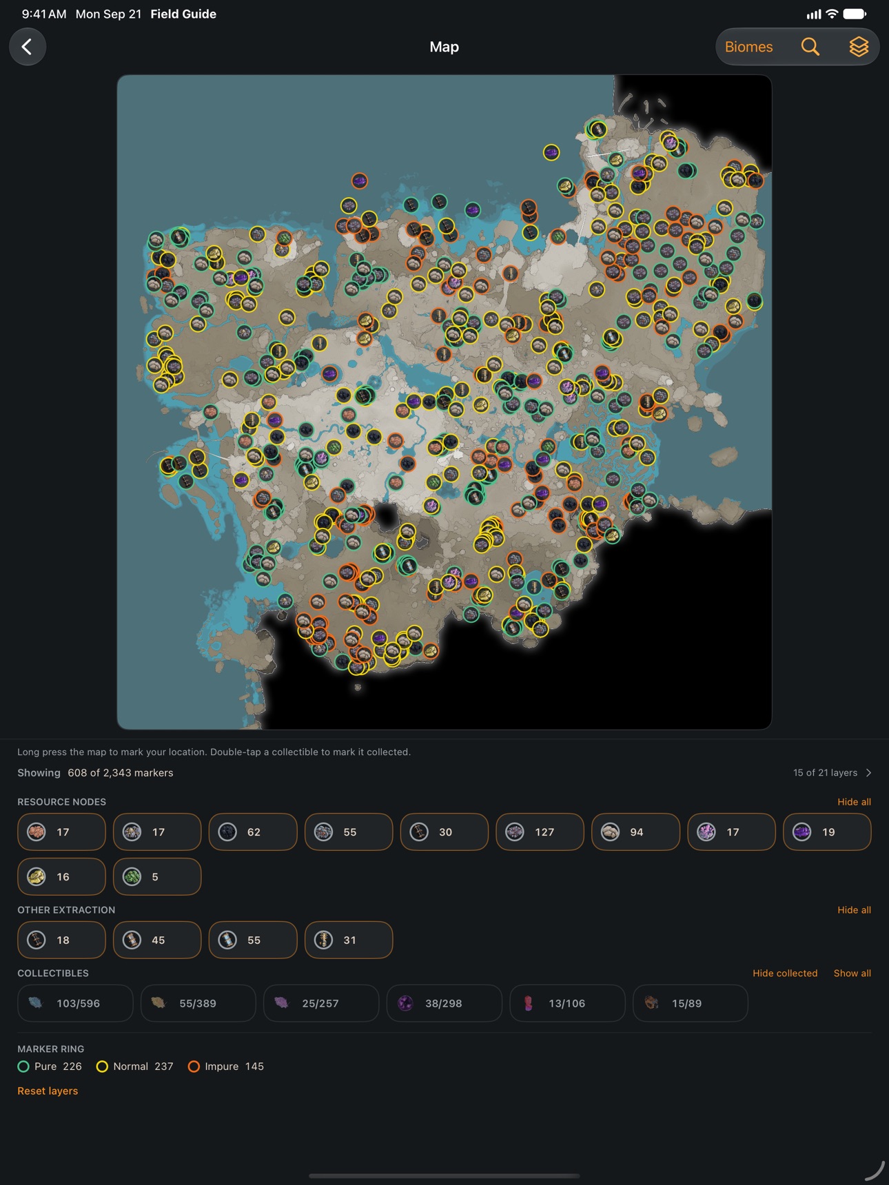Go back using the top-left arrow
The image size is (889, 1185).
pos(28,47)
